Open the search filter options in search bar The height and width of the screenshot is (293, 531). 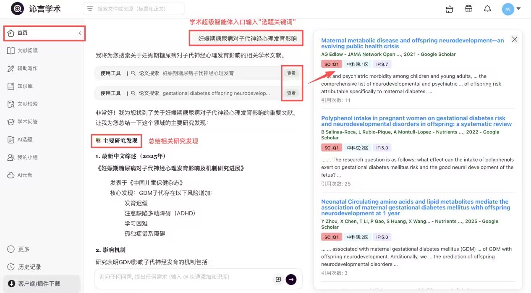[90, 8]
